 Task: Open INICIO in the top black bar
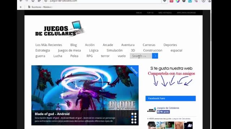click(x=139, y=13)
